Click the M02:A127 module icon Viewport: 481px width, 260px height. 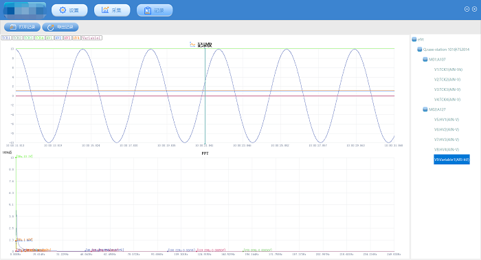[425, 109]
